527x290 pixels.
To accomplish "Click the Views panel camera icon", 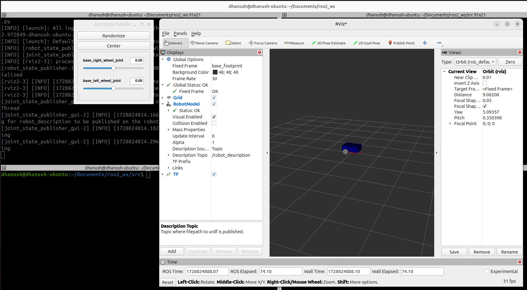I will [445, 53].
